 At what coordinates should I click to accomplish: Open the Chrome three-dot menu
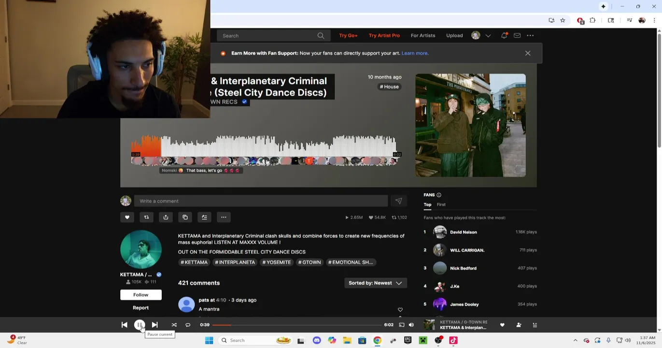click(654, 20)
